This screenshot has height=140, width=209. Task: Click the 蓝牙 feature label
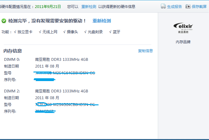tap(117, 32)
